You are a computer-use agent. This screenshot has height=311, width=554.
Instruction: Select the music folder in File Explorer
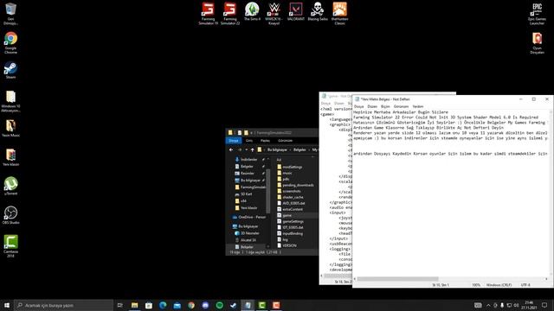pyautogui.click(x=287, y=173)
